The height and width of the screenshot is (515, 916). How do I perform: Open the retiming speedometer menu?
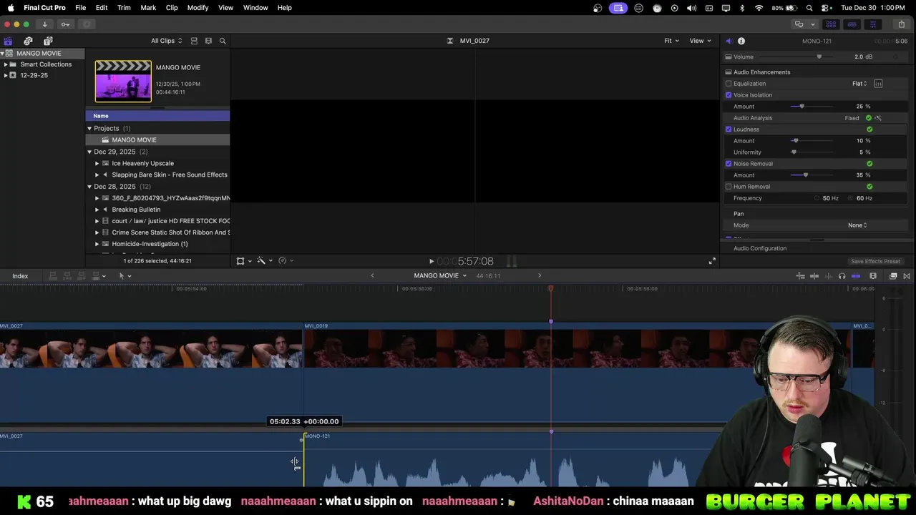(x=286, y=261)
